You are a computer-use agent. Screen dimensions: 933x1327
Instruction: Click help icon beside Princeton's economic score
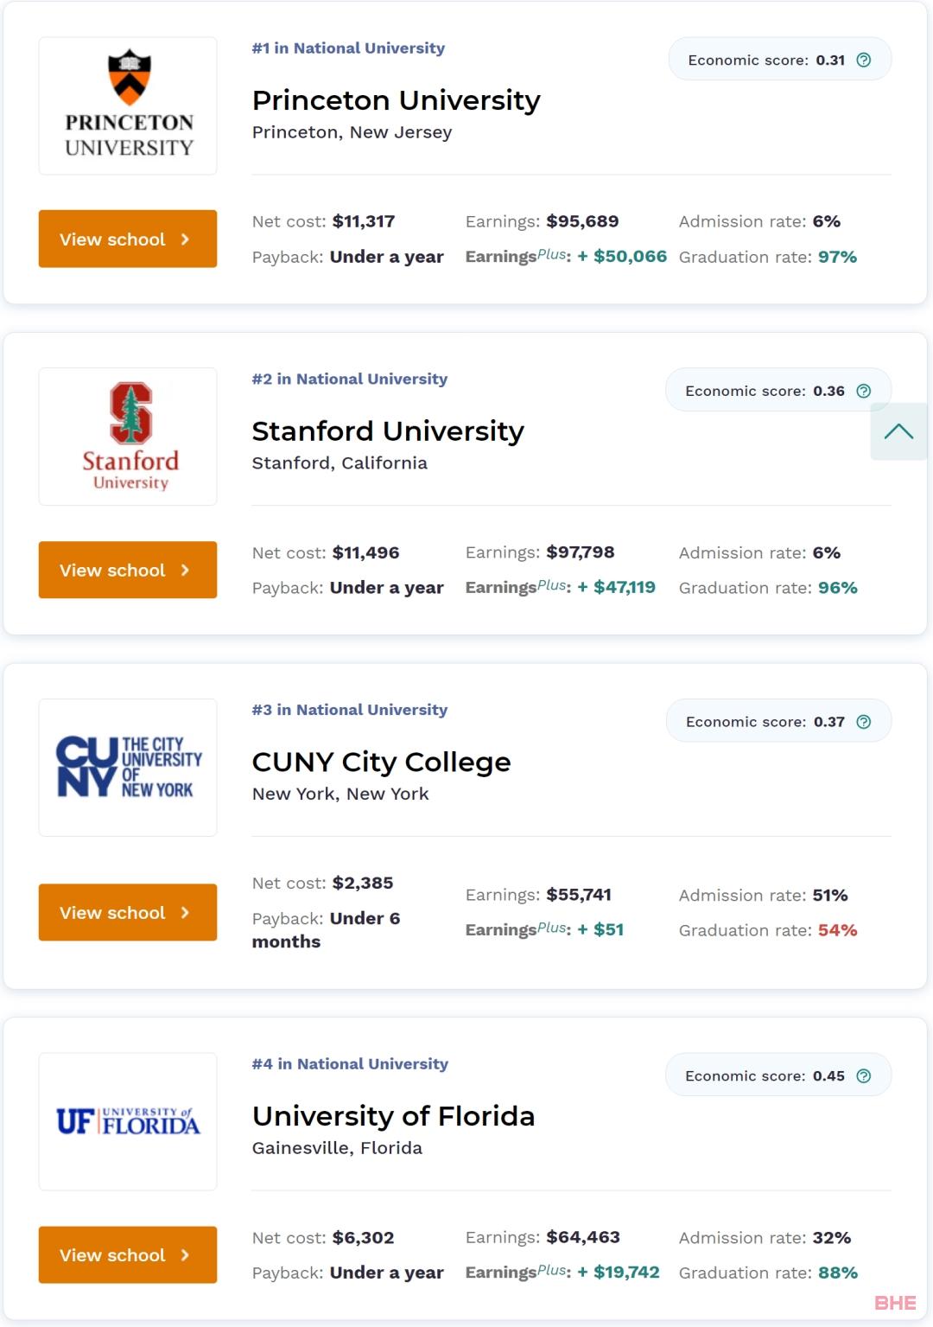tap(863, 60)
